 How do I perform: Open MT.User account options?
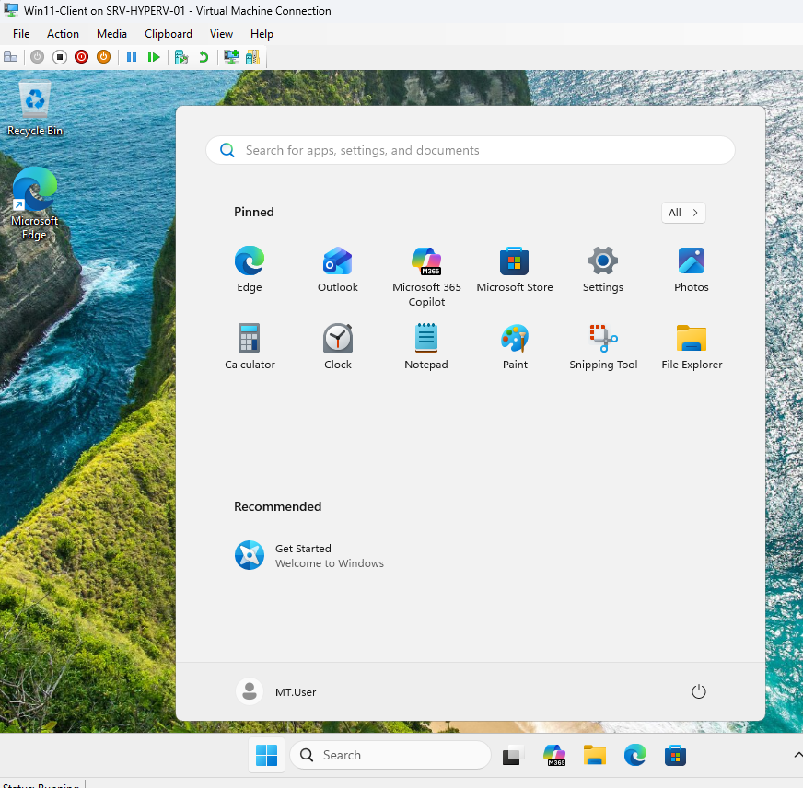276,691
